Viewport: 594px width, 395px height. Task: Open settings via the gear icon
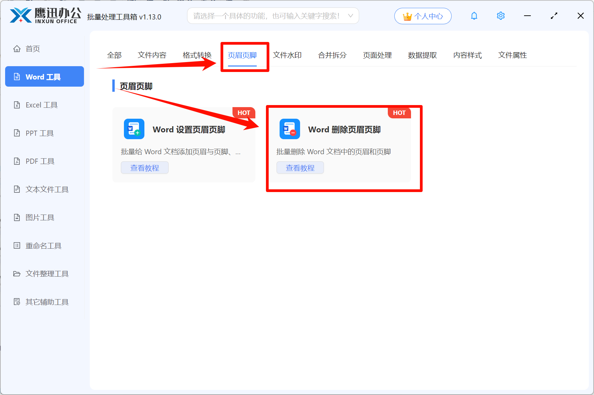coord(500,16)
